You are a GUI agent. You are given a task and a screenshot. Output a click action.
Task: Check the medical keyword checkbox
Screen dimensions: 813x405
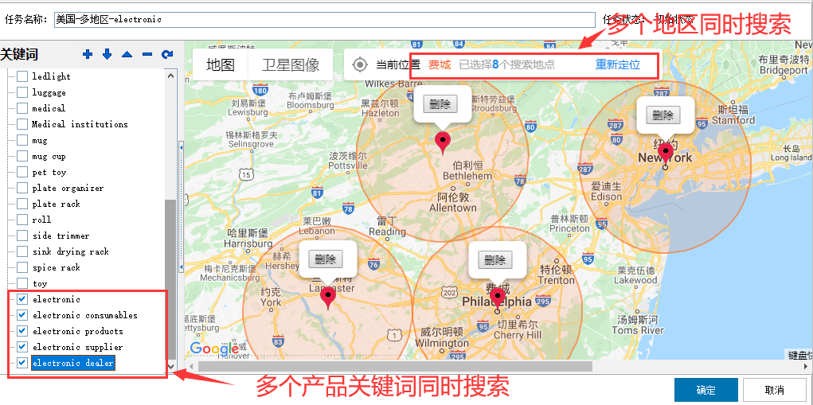tap(22, 108)
